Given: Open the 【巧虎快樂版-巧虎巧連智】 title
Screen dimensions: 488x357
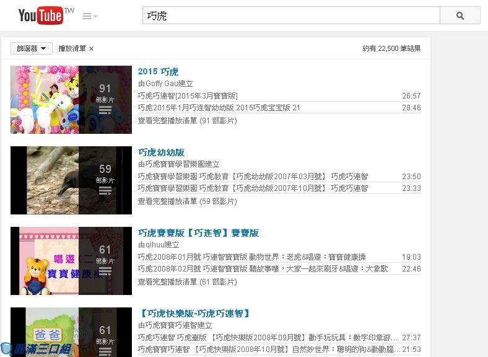Looking at the screenshot, I should coord(194,314).
